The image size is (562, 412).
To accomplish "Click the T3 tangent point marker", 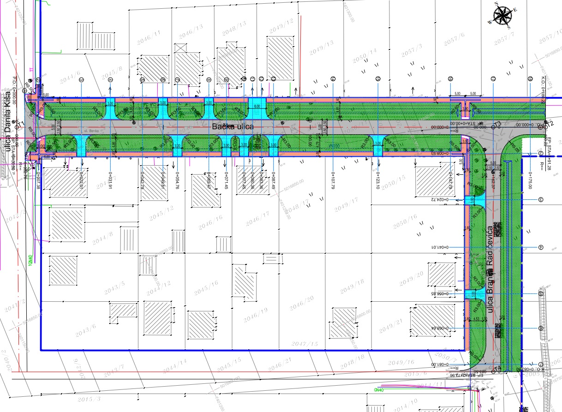I will pyautogui.click(x=496, y=125).
